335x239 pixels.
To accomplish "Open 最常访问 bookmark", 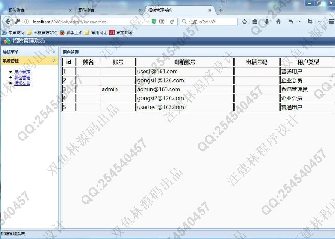I will tap(13, 32).
